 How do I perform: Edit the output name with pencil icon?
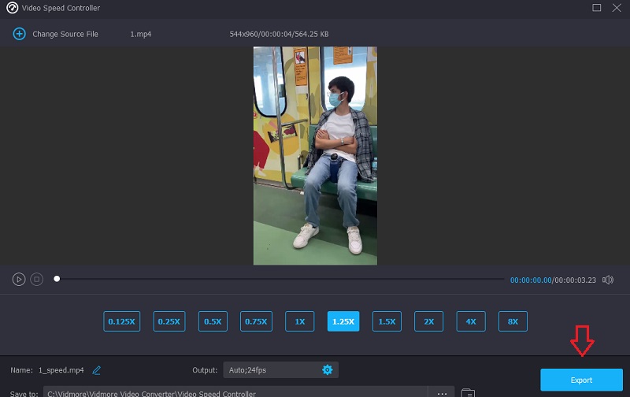click(x=97, y=369)
